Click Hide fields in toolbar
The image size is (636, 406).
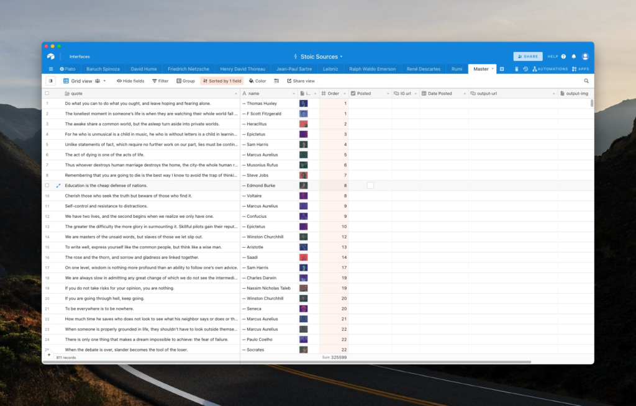[x=130, y=81]
